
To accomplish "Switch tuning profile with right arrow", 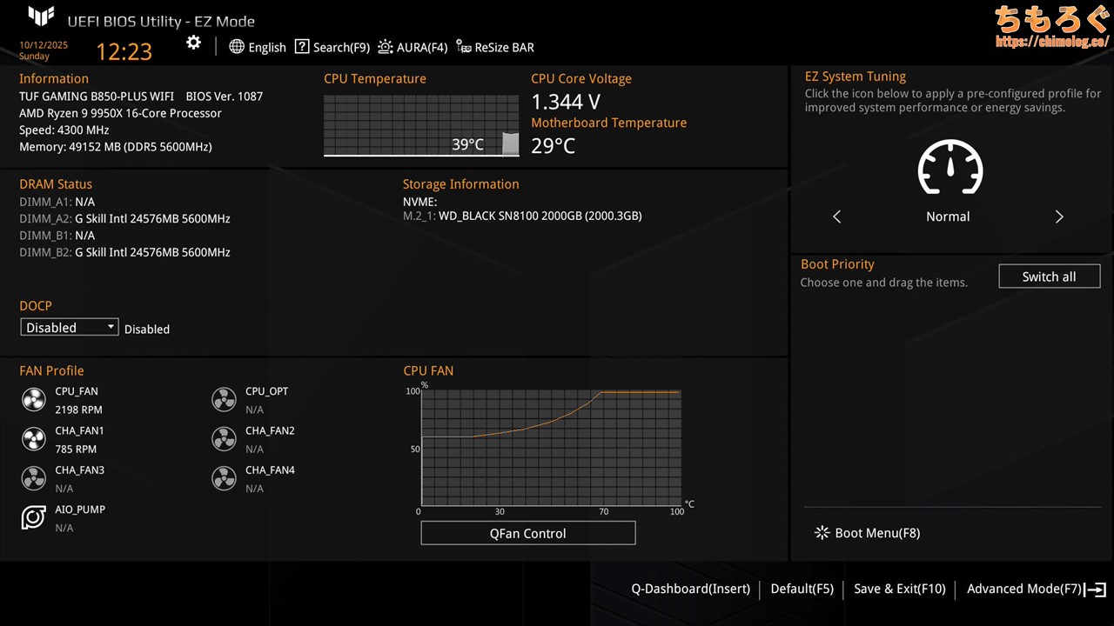I will tap(1059, 216).
